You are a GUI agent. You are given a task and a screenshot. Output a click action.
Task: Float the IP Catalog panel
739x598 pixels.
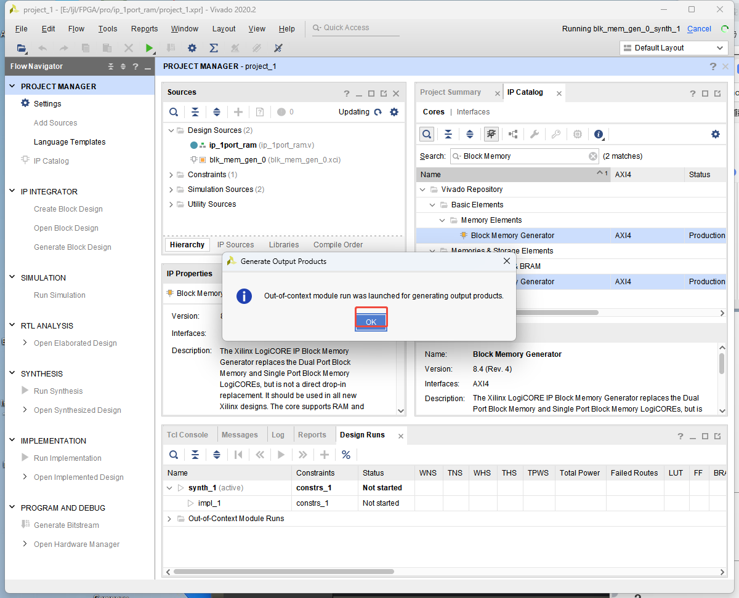click(x=717, y=94)
